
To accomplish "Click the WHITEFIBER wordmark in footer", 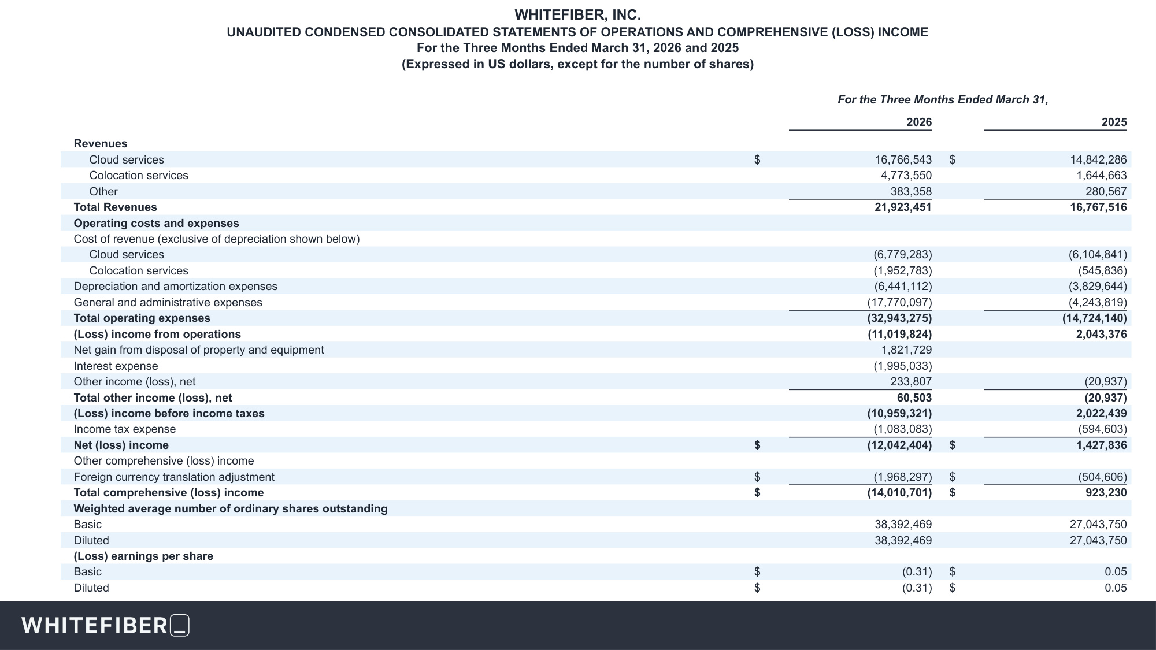I will tap(95, 626).
